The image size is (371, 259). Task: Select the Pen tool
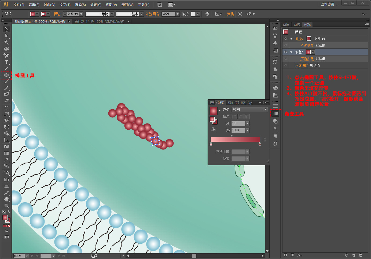6,55
